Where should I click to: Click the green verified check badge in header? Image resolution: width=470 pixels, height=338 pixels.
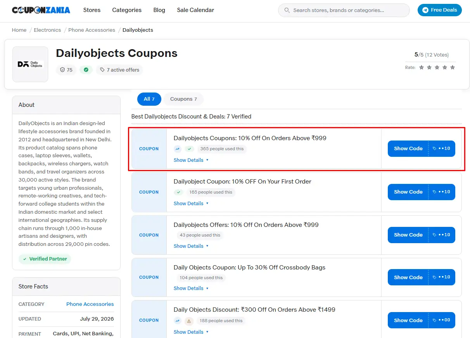pos(86,70)
